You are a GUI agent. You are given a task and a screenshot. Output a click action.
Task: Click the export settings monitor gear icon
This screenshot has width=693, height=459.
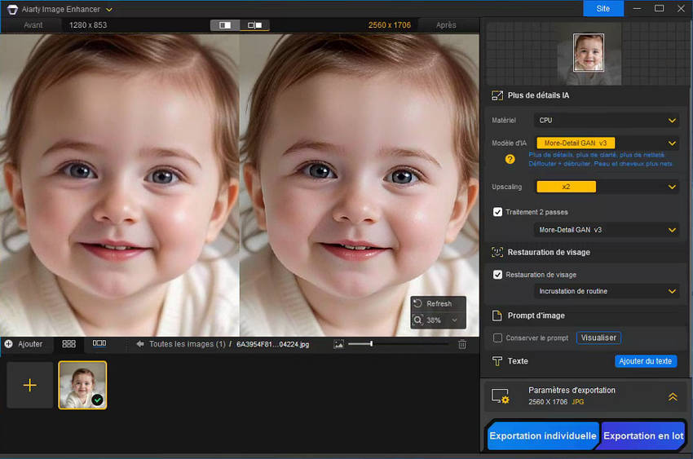point(501,396)
